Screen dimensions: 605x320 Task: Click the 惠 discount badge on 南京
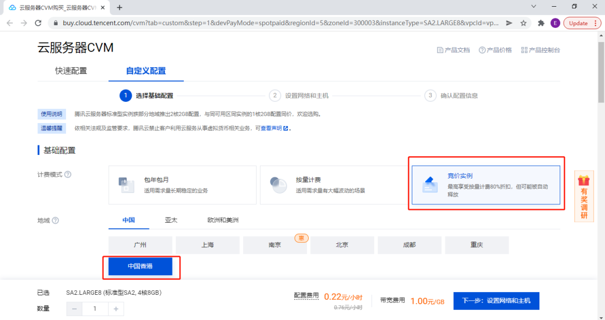tap(301, 238)
